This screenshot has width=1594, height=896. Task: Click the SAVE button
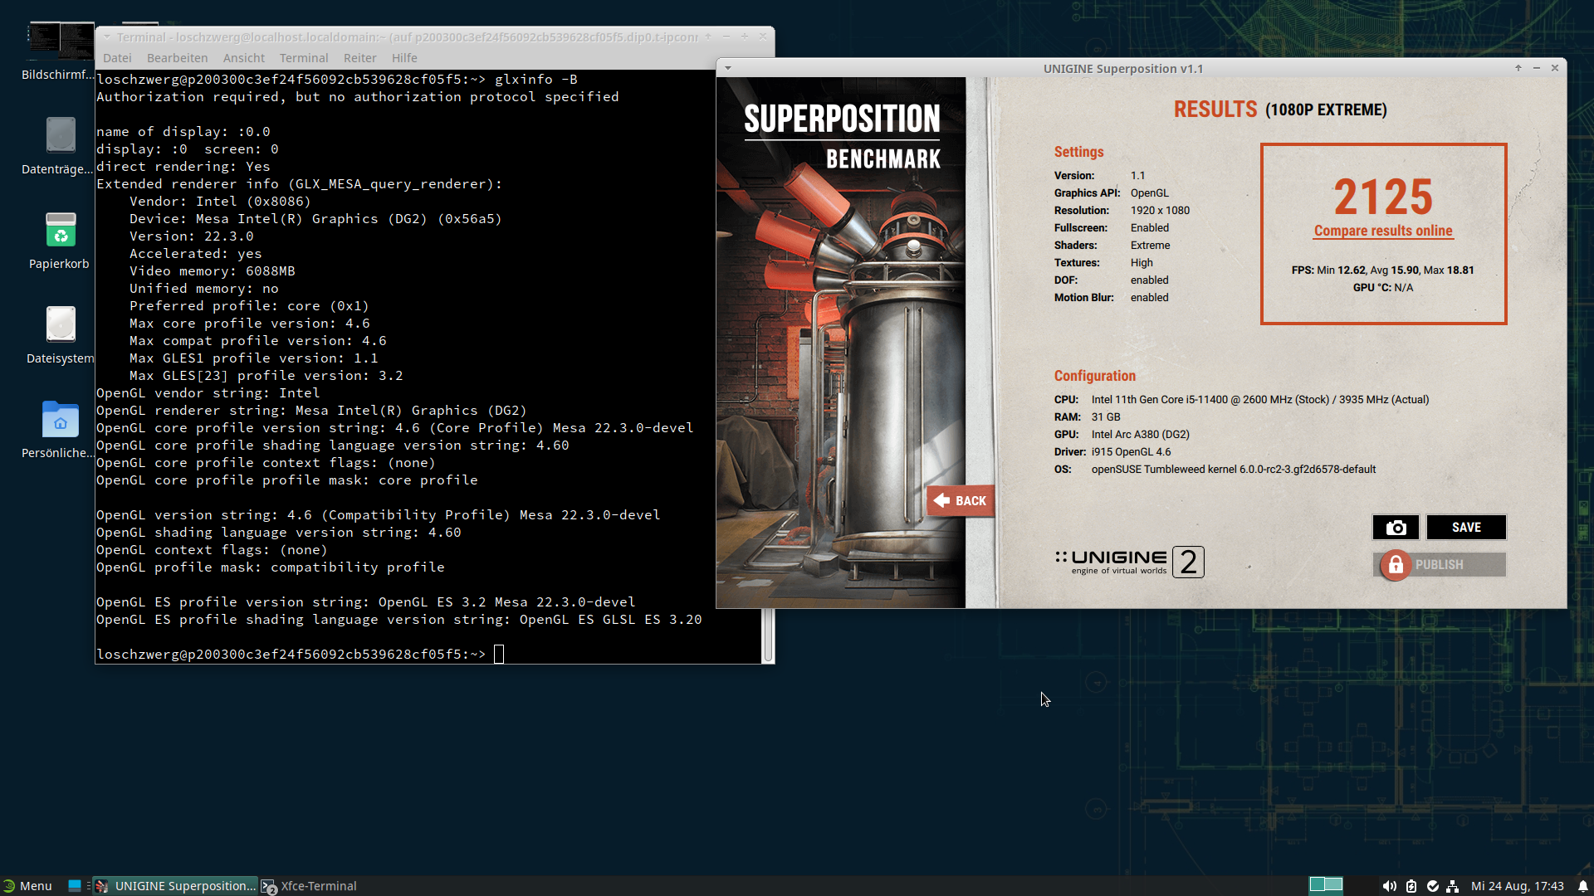1465,528
